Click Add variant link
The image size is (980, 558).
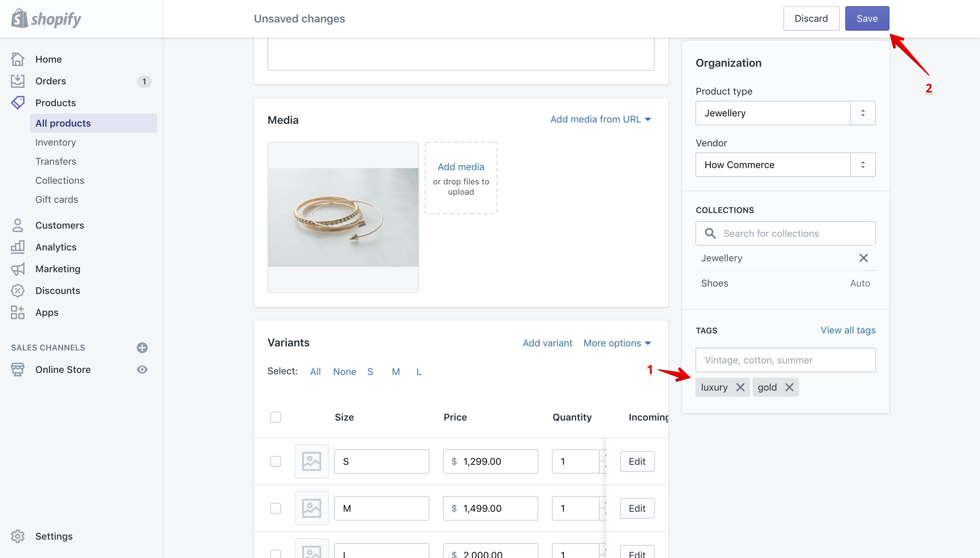[x=547, y=343]
